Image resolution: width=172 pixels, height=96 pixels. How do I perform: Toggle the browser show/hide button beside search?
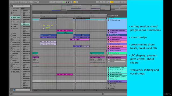(11, 5)
